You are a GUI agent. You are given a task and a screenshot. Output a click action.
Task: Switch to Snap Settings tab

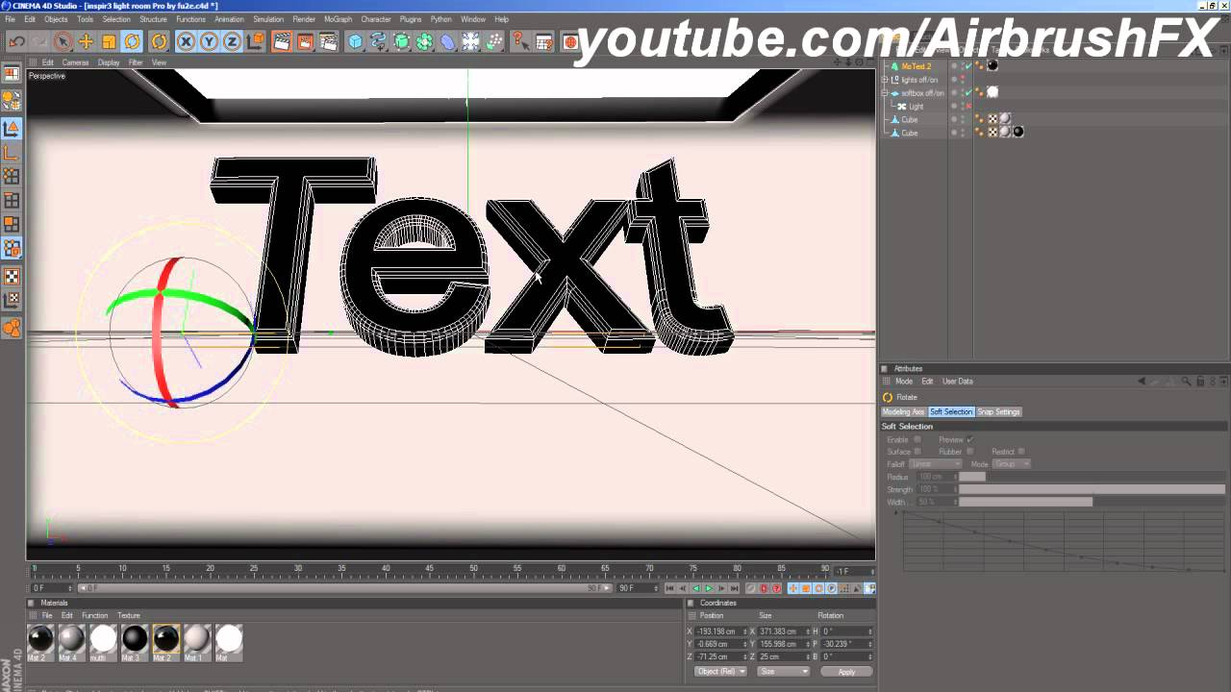point(998,412)
